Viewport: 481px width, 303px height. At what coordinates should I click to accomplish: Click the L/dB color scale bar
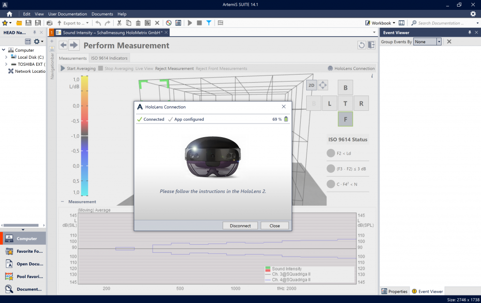[x=85, y=136]
